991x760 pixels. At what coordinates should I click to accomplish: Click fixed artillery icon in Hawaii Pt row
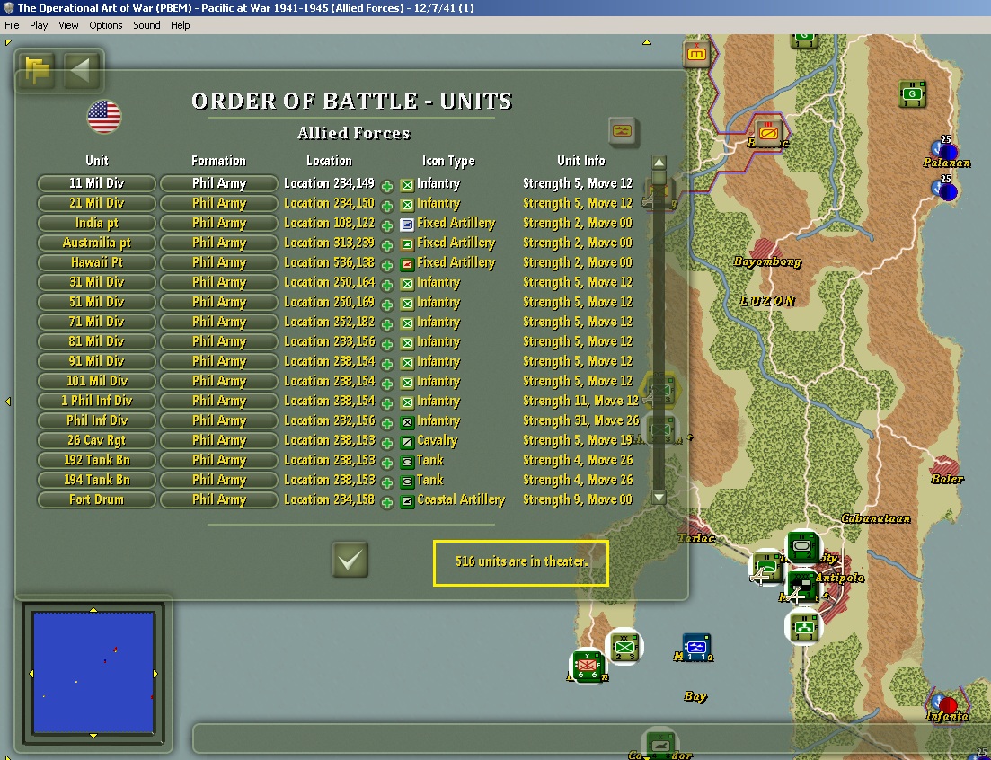(408, 264)
